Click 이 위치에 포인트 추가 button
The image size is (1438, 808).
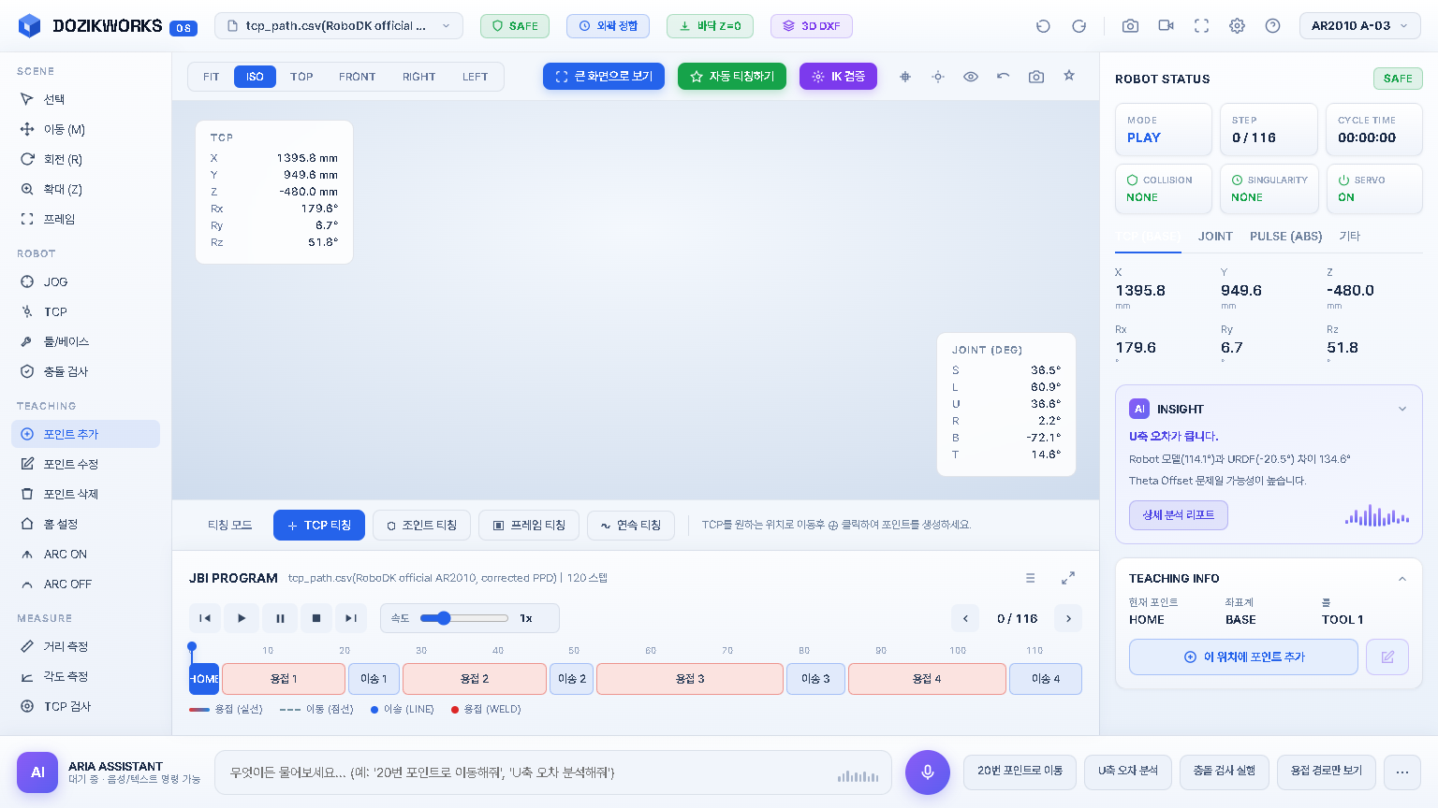pos(1243,656)
